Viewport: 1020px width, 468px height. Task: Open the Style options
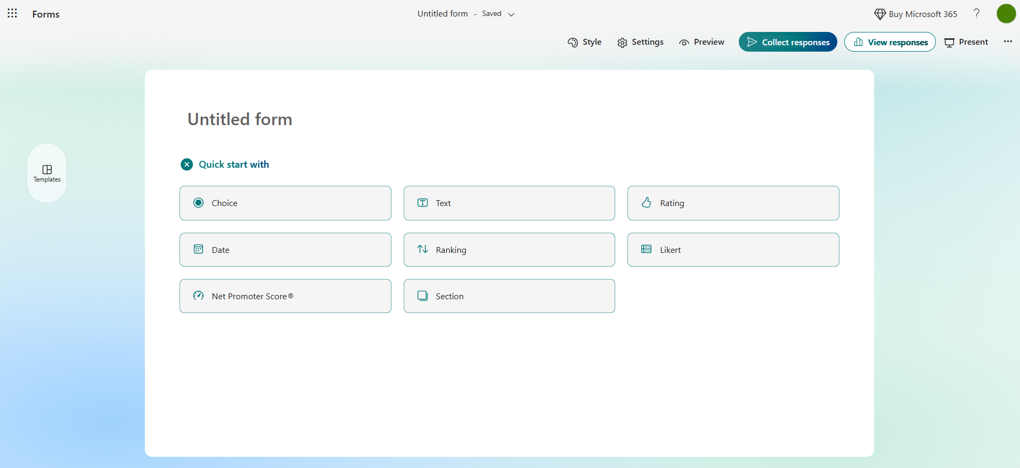pos(584,42)
